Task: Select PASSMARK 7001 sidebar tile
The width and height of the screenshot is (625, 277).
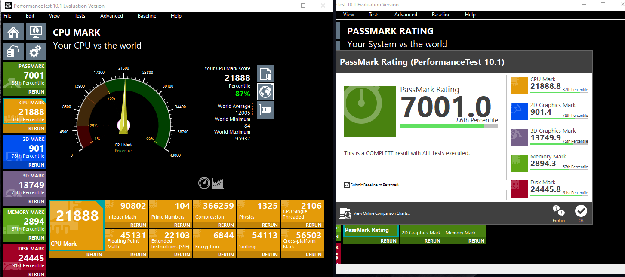Action: click(x=25, y=75)
